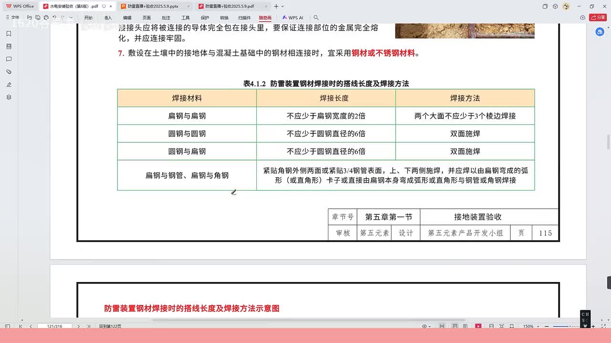Click 回到第122页 return link
The height and width of the screenshot is (343, 611).
click(x=110, y=326)
